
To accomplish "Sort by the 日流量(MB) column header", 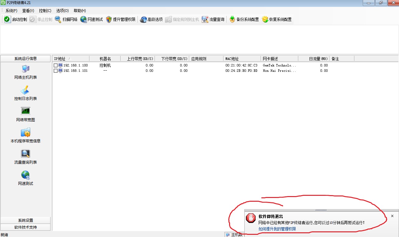I will [314, 59].
